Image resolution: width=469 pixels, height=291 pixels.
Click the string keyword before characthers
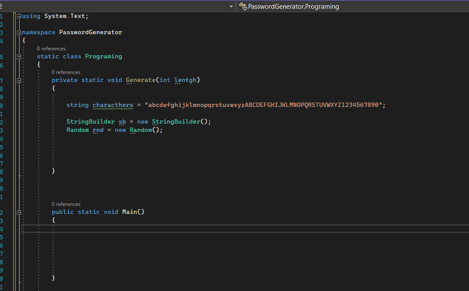(78, 105)
